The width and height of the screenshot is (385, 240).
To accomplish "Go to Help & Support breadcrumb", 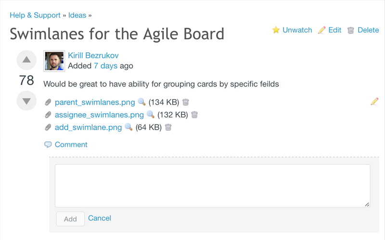I will (35, 15).
